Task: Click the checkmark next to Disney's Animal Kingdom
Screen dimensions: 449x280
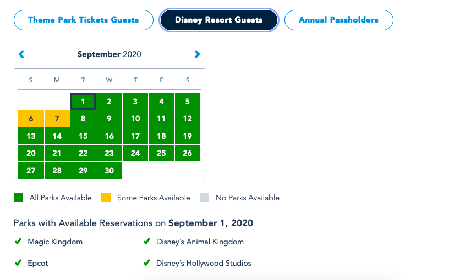Action: coord(146,241)
